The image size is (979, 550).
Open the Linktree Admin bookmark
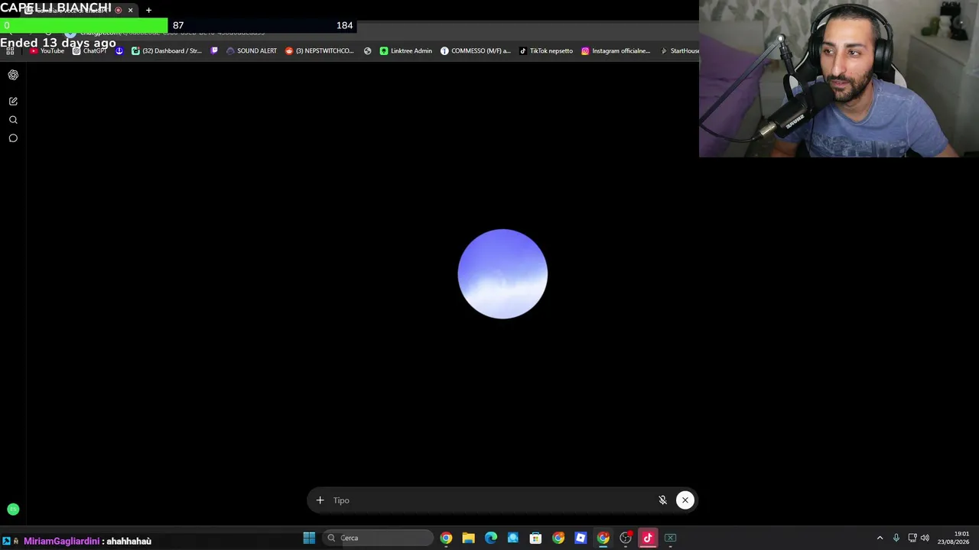[406, 51]
